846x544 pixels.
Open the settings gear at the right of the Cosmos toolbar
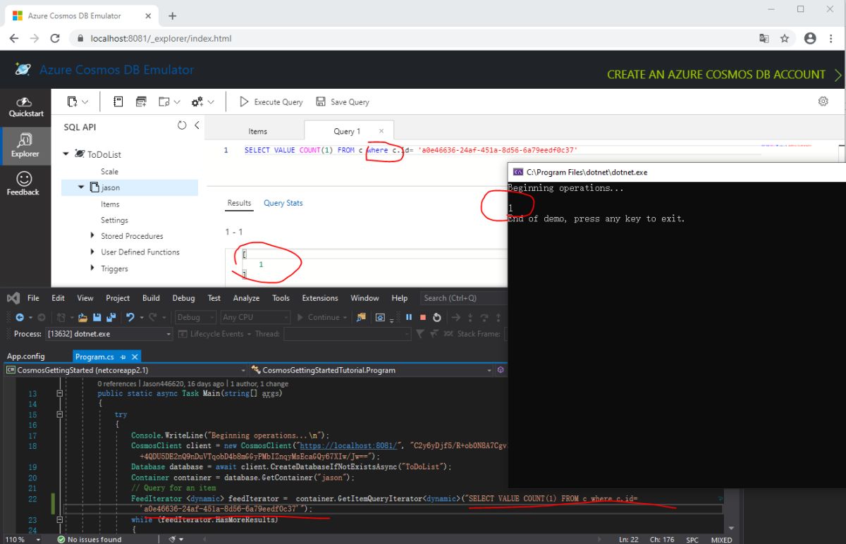823,101
